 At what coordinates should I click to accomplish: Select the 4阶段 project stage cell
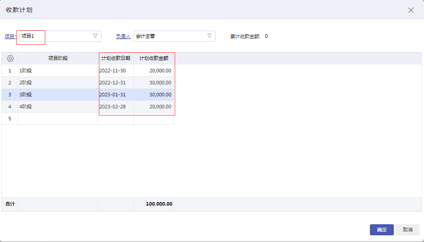point(58,107)
